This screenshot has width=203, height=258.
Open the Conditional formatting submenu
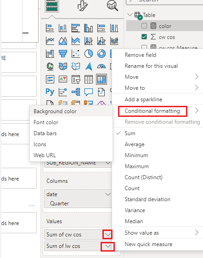(158, 111)
